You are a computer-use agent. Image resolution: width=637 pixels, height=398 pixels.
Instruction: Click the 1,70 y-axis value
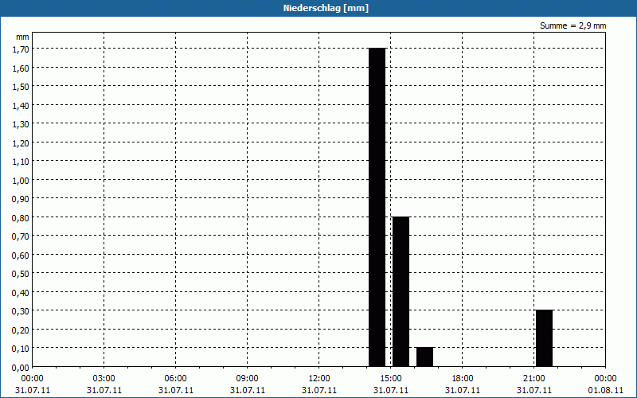pyautogui.click(x=21, y=49)
